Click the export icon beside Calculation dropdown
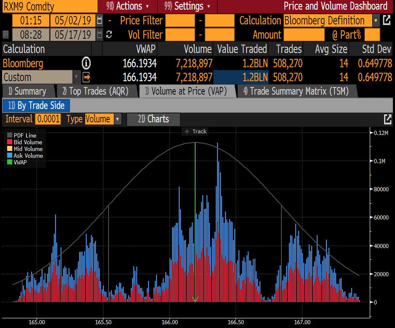The image size is (395, 328). click(387, 21)
